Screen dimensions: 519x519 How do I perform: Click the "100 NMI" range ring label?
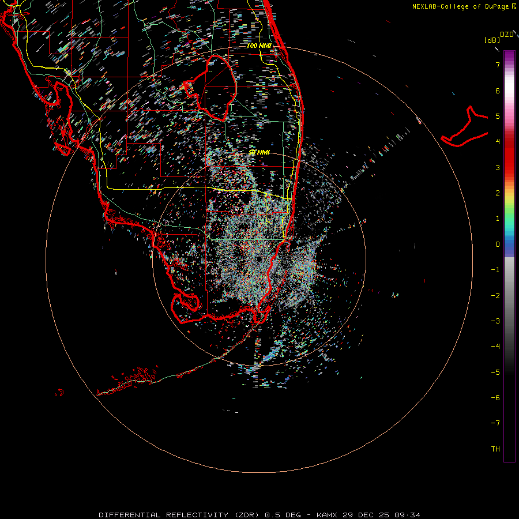click(x=259, y=46)
